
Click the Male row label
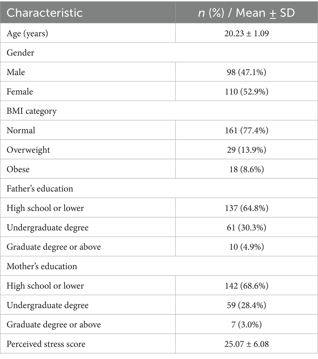[16, 72]
